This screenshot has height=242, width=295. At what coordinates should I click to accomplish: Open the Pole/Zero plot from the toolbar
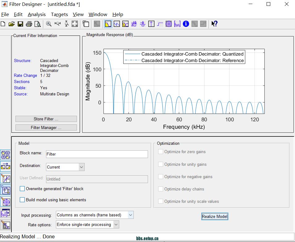[x=169, y=24]
